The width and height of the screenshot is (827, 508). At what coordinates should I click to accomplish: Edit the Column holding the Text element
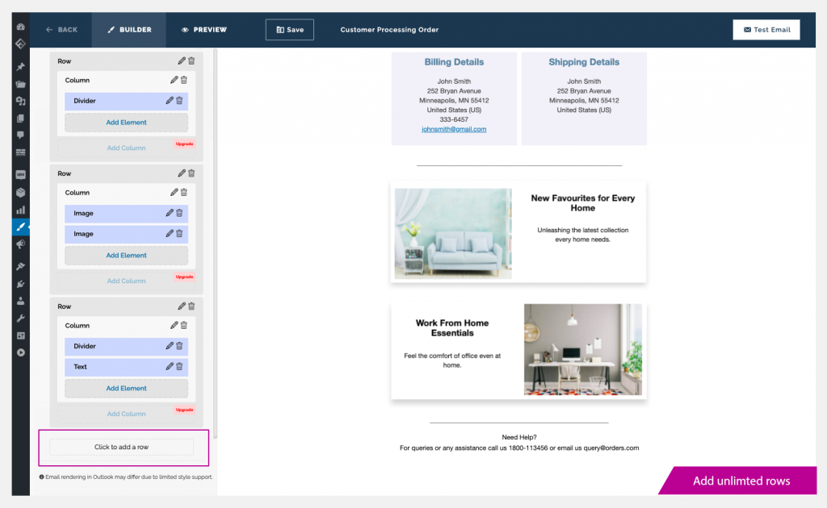174,325
